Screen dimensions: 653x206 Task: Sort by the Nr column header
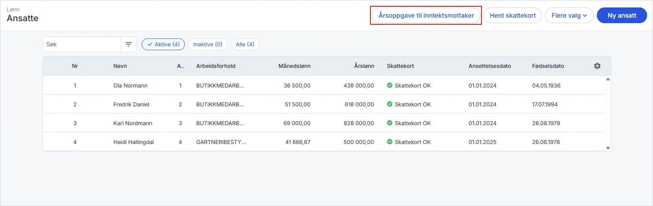tap(75, 66)
